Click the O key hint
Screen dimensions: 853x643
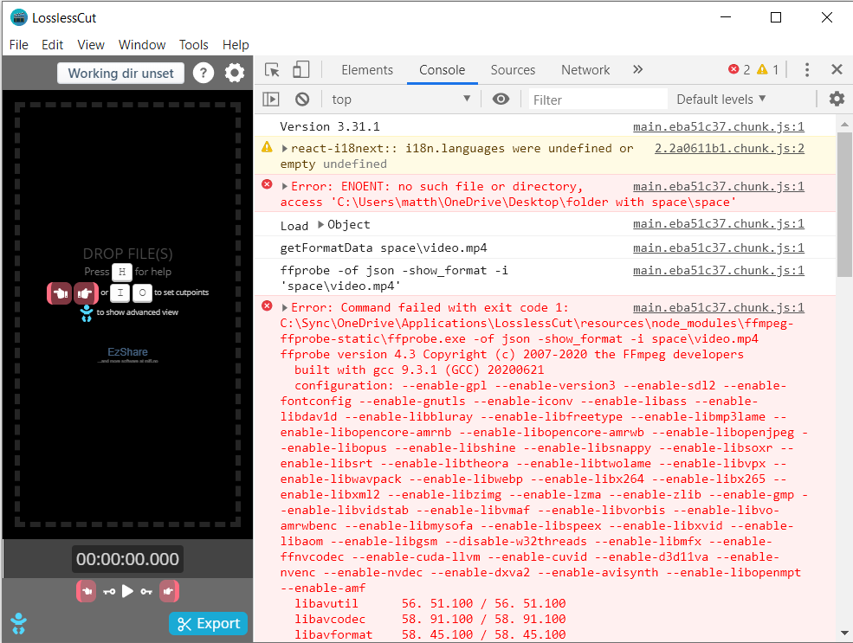pyautogui.click(x=142, y=293)
